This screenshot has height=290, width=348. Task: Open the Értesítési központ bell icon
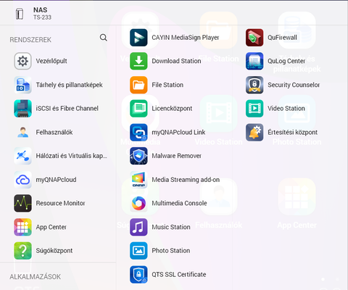click(254, 132)
